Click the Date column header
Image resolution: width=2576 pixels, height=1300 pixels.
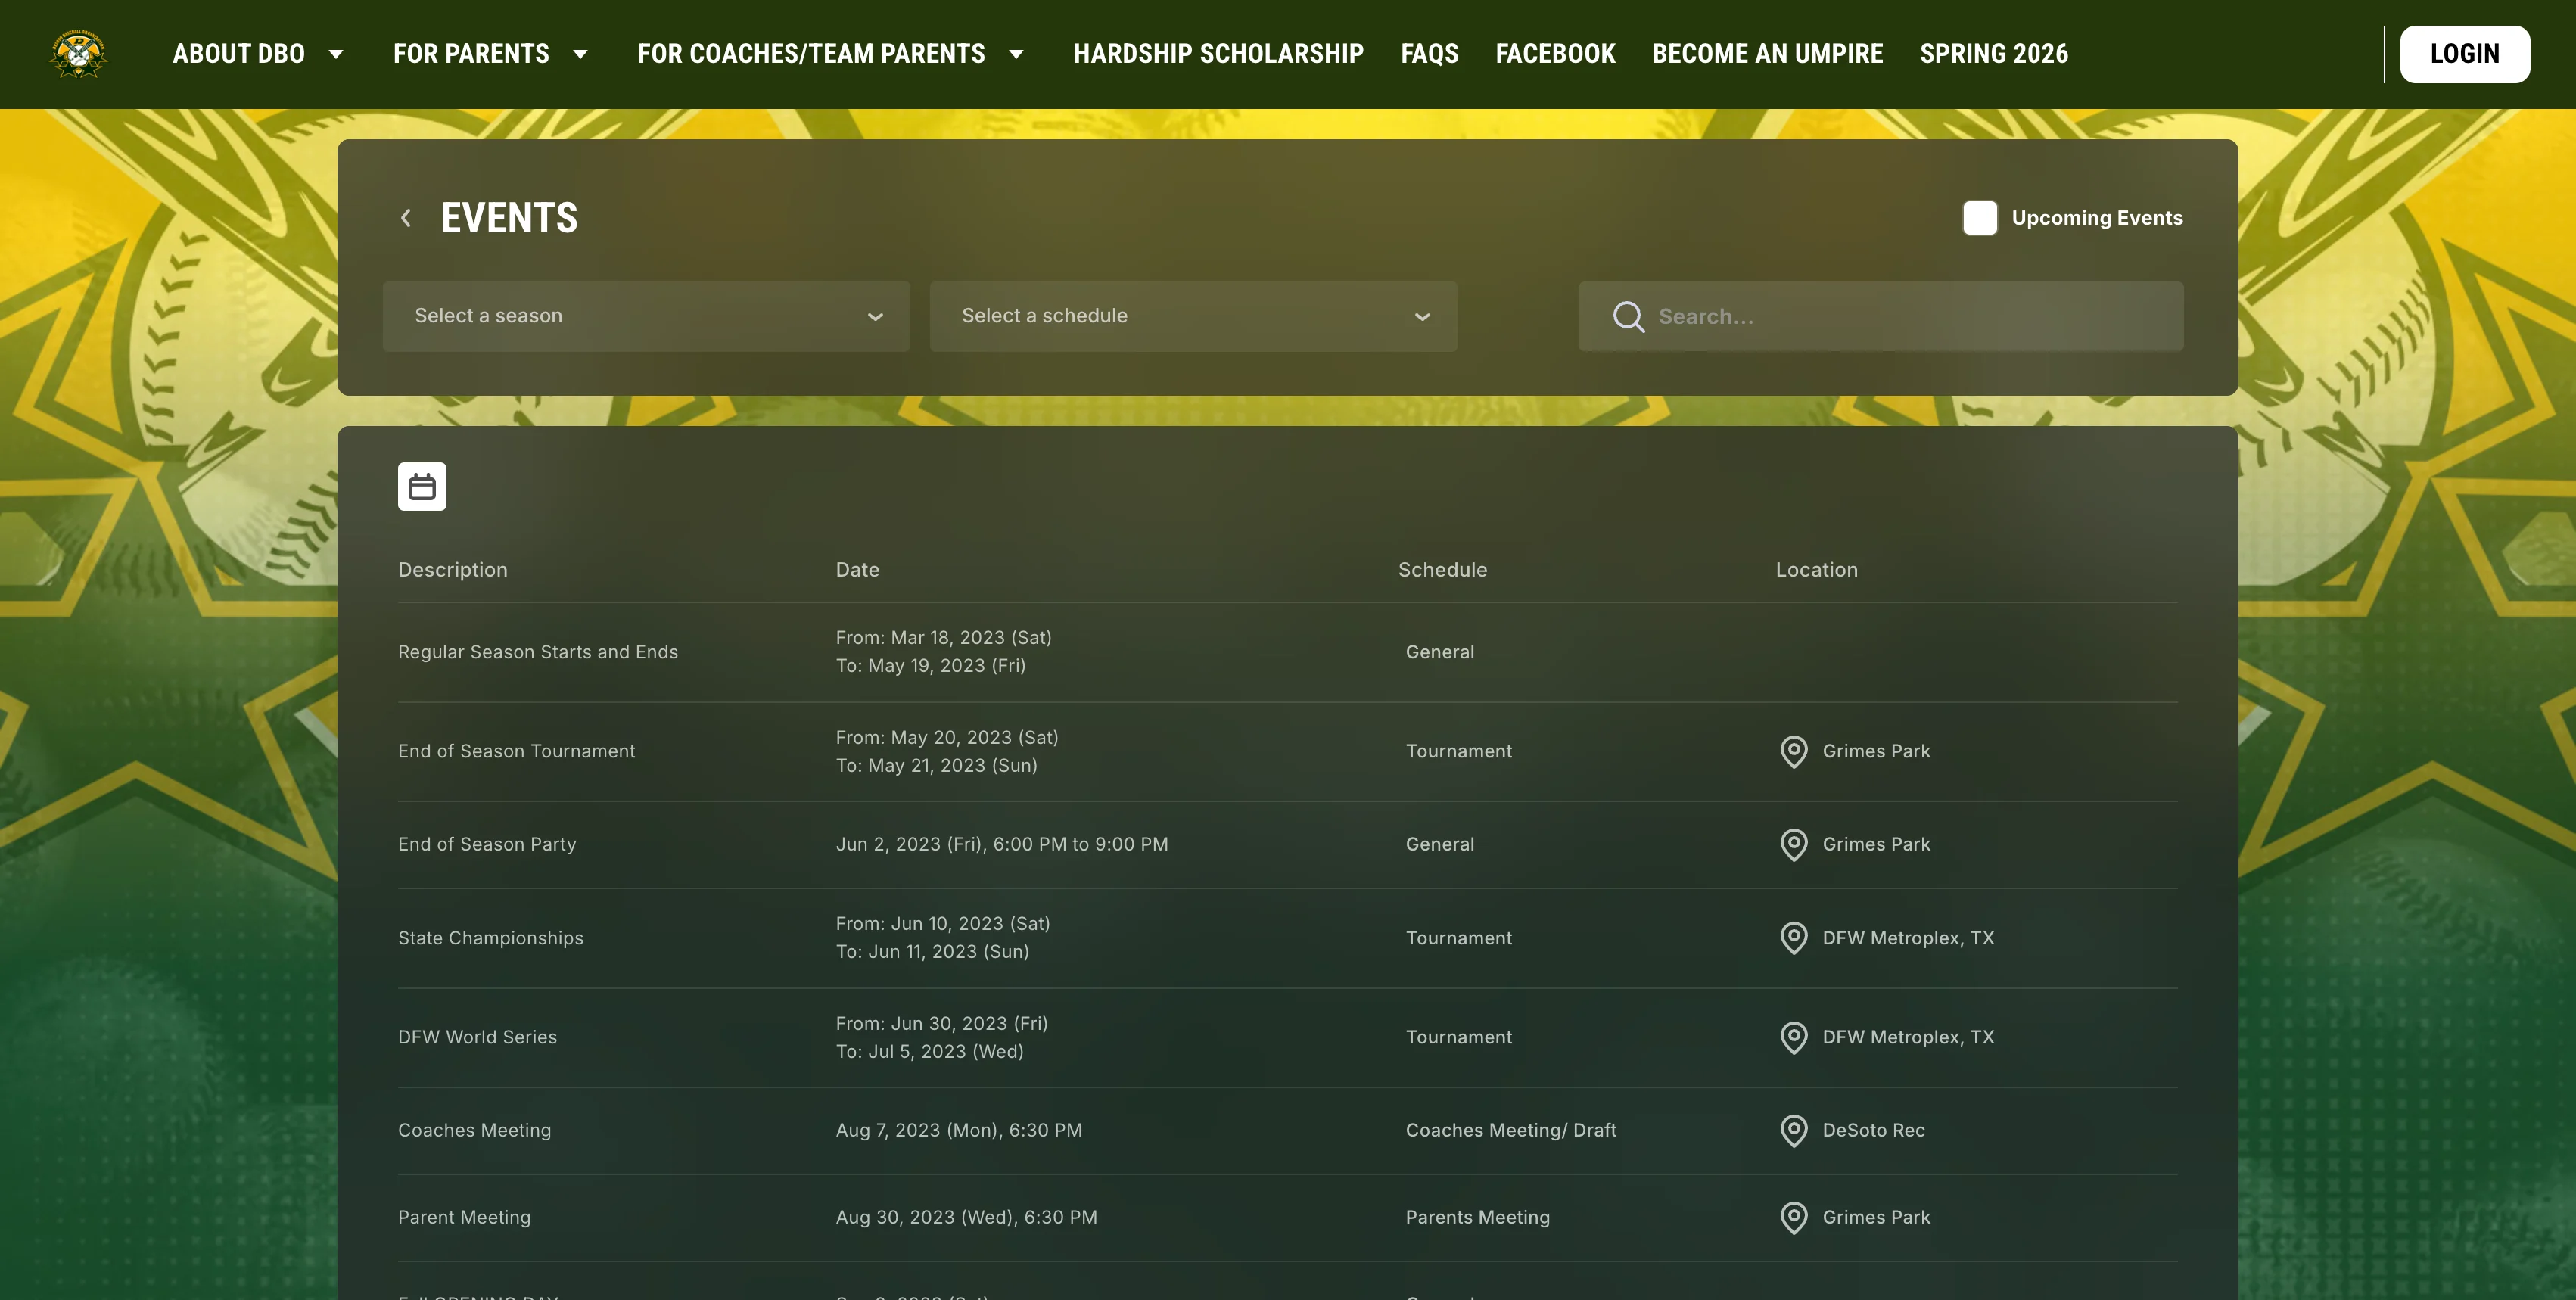coord(857,570)
